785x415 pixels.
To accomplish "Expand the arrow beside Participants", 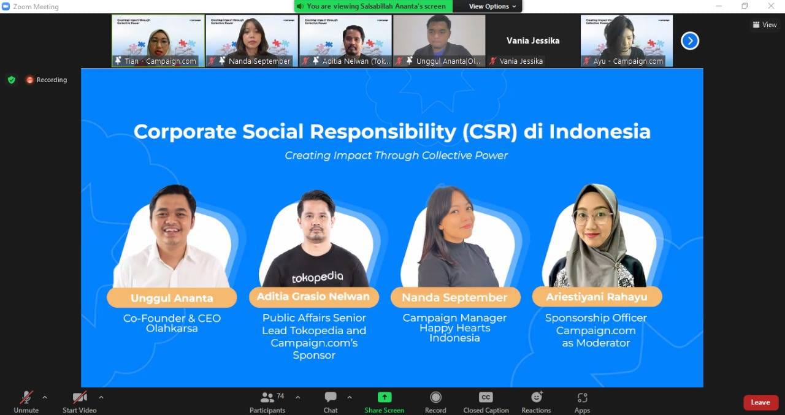I will 298,397.
